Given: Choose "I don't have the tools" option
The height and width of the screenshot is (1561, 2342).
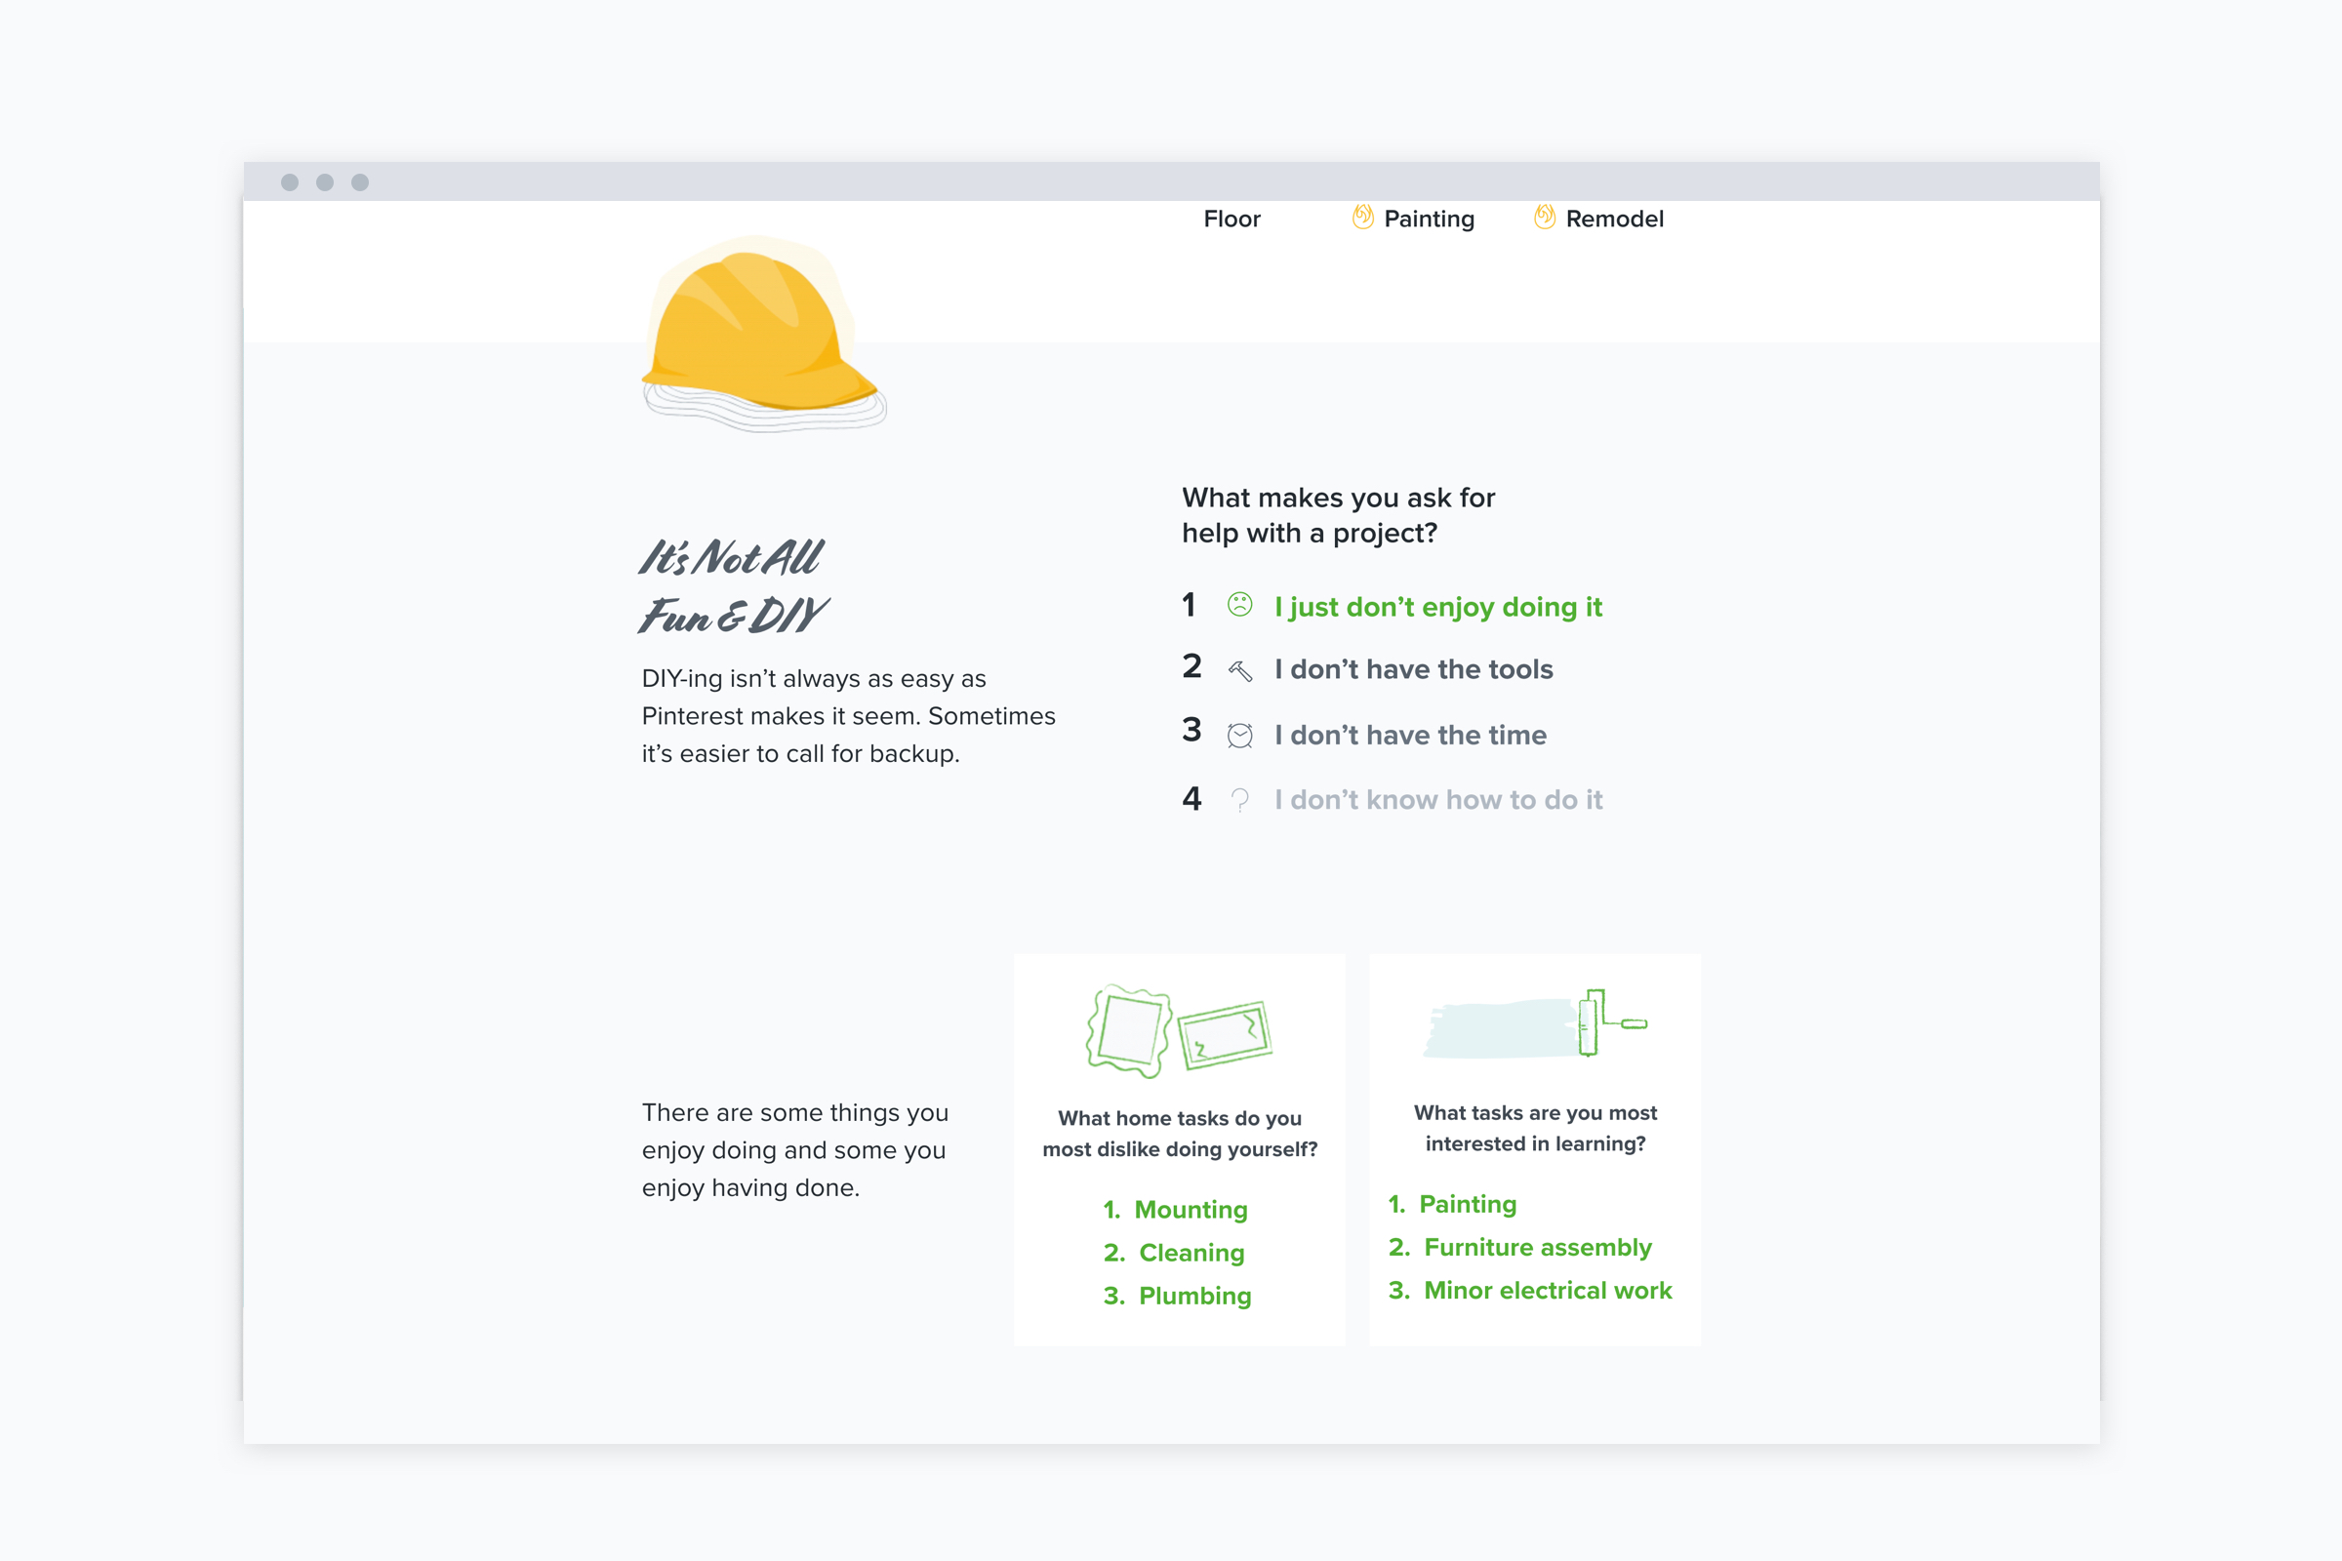Looking at the screenshot, I should pyautogui.click(x=1413, y=670).
